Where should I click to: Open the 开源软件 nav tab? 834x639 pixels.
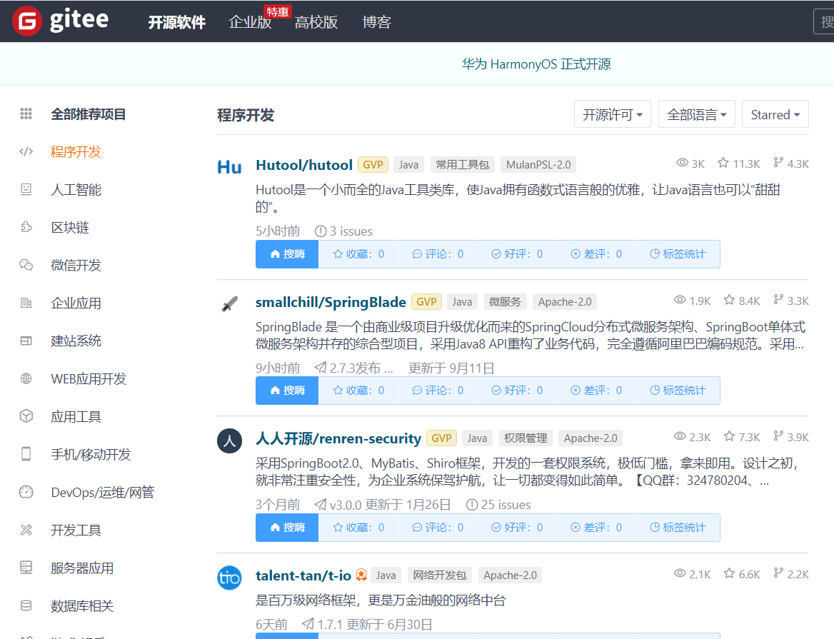click(x=176, y=22)
